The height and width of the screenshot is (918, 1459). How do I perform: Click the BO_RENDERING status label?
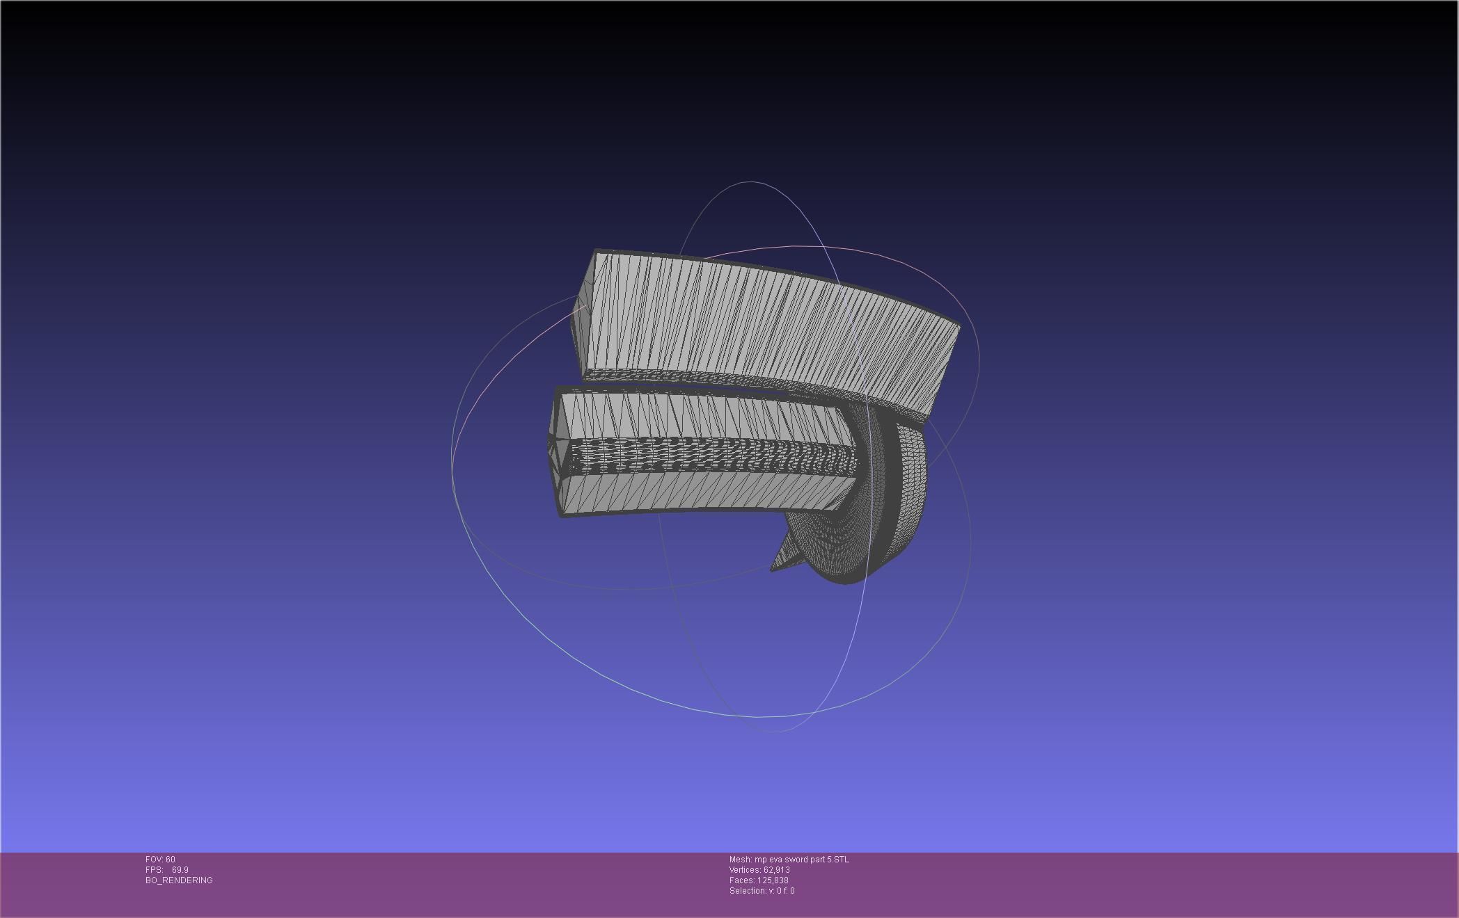coord(179,880)
